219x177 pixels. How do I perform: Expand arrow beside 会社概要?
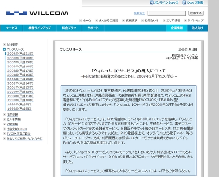pos(4,45)
